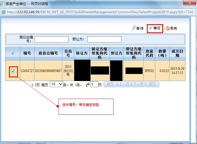197x144 pixels.
Task: Click the IE page icon beside the URL
Action: click(3, 12)
